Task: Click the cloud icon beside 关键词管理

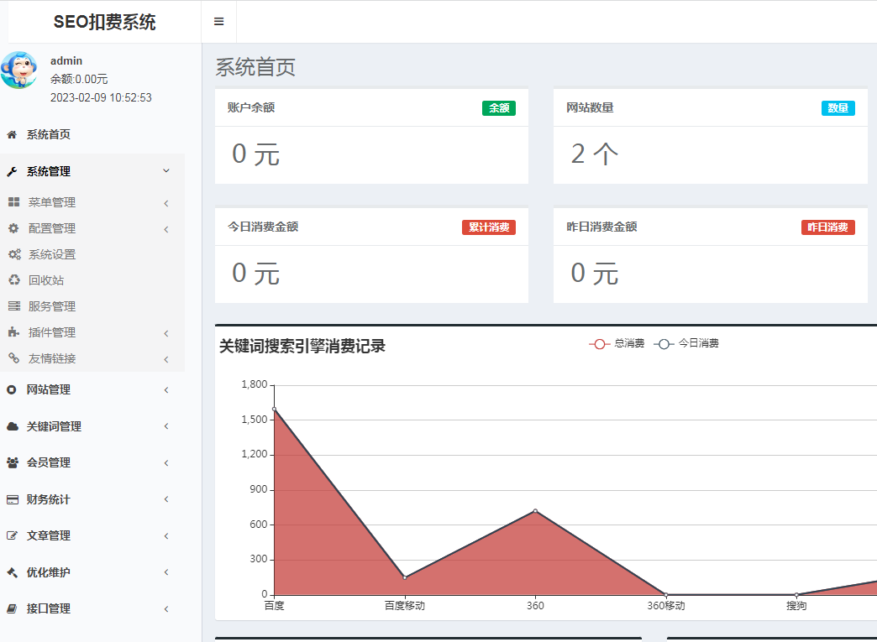Action: (x=13, y=426)
